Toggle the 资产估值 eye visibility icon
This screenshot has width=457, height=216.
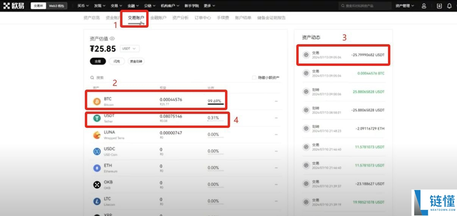(112, 39)
